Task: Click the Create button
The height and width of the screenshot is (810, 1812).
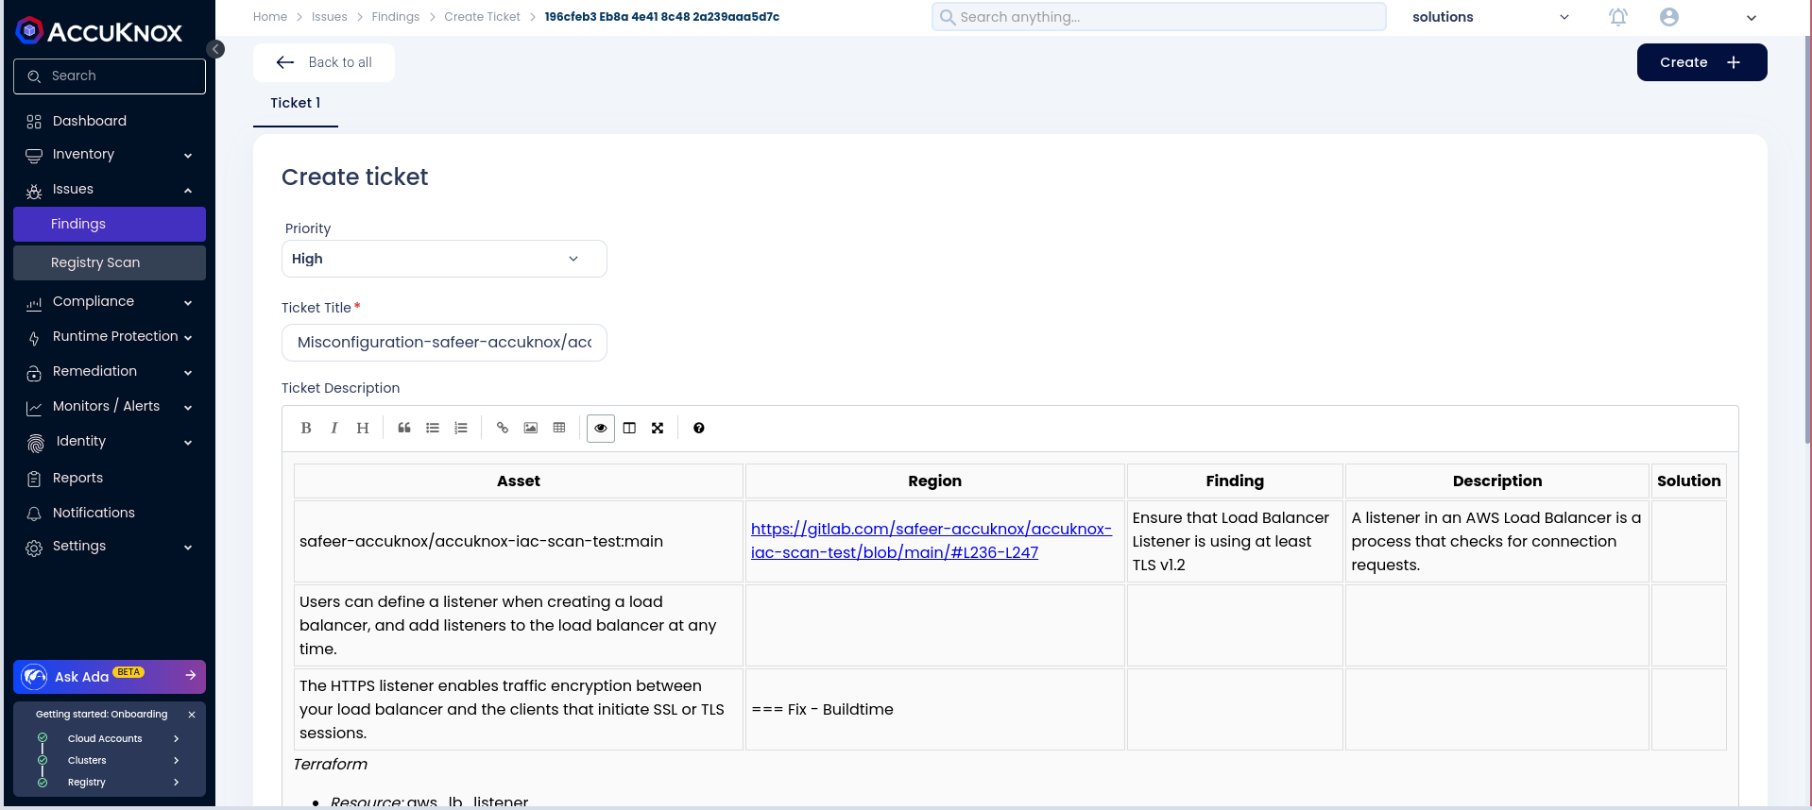Action: click(1701, 62)
